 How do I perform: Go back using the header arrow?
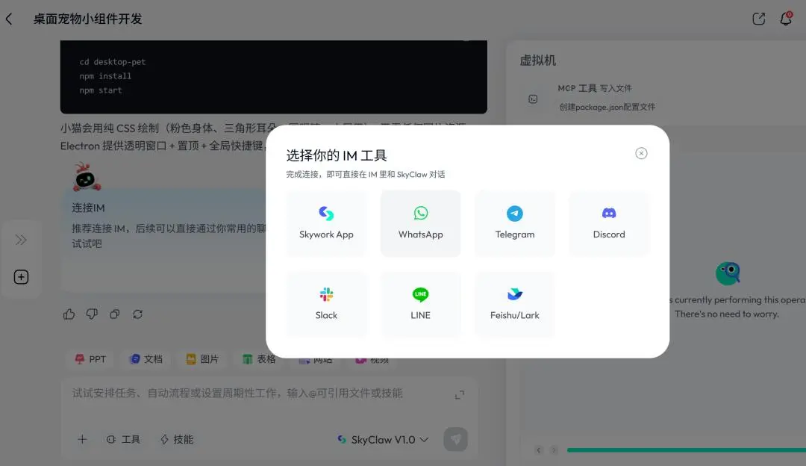pyautogui.click(x=9, y=19)
